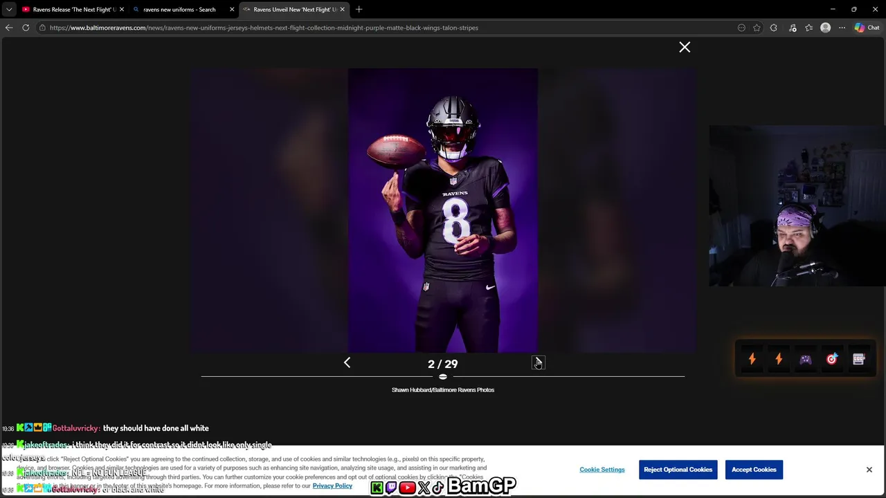Click 'Shawn Hubbard/Baltimore Ravens Photos' caption
The image size is (886, 498).
443,390
